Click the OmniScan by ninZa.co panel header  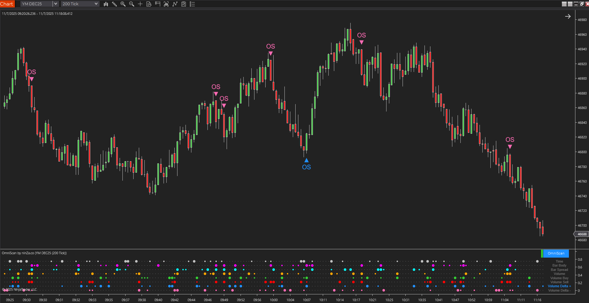coord(34,253)
